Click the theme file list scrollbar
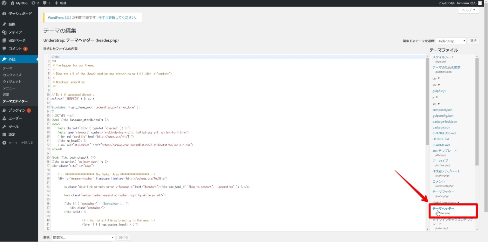 (x=477, y=111)
